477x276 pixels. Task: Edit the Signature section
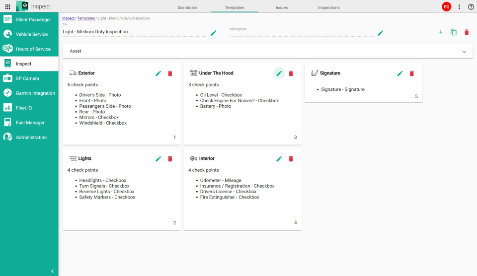pyautogui.click(x=400, y=73)
